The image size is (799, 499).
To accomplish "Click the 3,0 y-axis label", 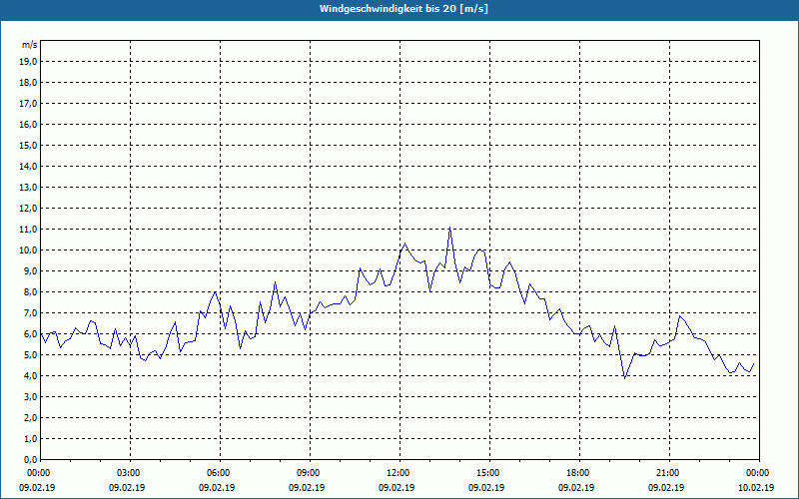I will point(31,396).
